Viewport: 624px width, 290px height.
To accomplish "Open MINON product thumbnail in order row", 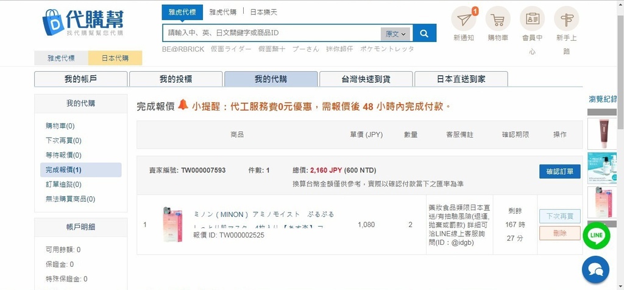I will pyautogui.click(x=172, y=225).
